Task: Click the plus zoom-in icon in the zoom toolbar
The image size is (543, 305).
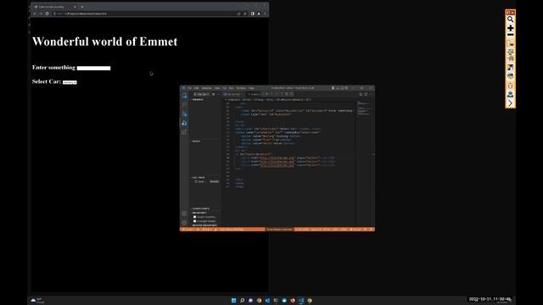Action: [511, 28]
